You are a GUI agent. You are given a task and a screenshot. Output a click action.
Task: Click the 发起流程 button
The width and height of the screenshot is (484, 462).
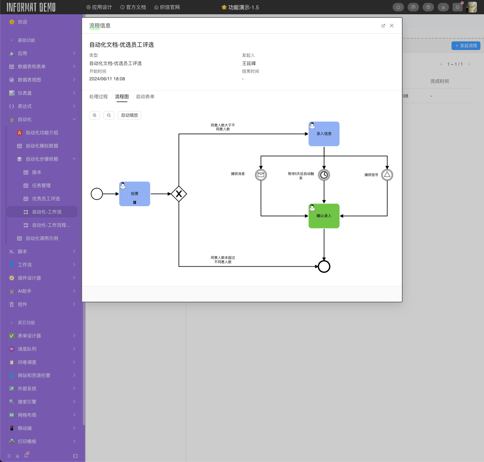click(x=466, y=46)
